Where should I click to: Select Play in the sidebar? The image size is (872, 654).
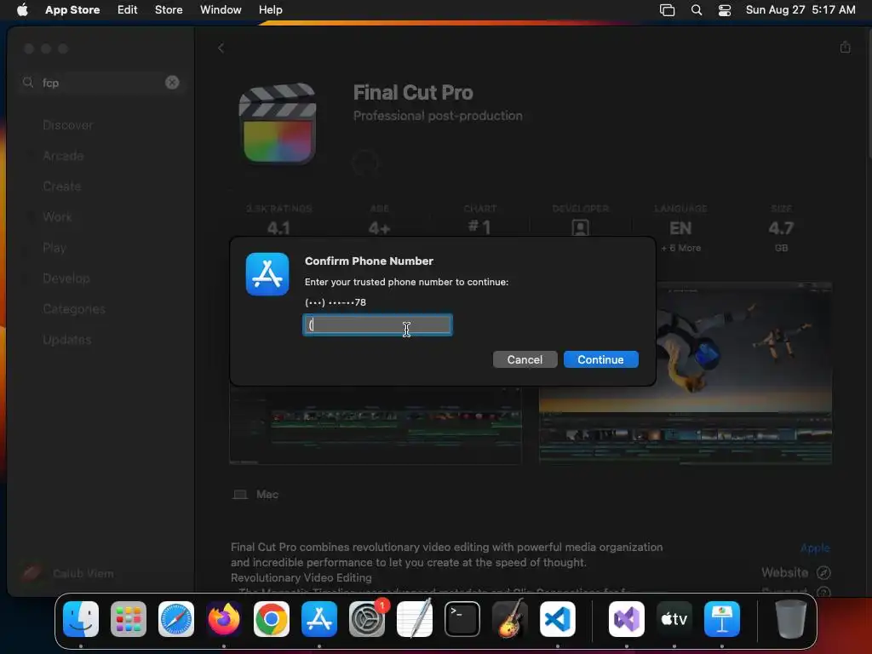(x=54, y=248)
